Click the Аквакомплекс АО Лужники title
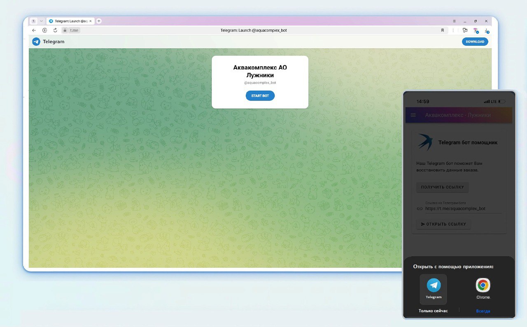527x327 pixels. click(260, 71)
